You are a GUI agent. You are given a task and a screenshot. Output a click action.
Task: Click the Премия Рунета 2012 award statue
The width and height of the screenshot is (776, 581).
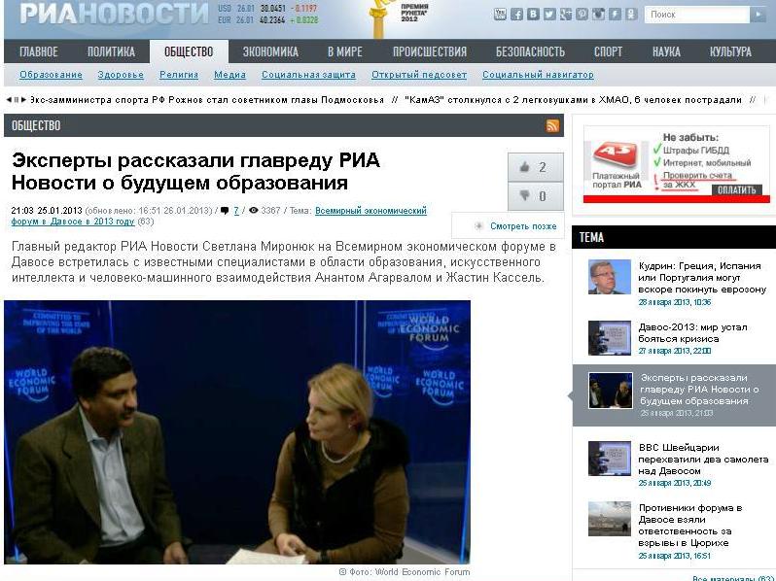[378, 18]
